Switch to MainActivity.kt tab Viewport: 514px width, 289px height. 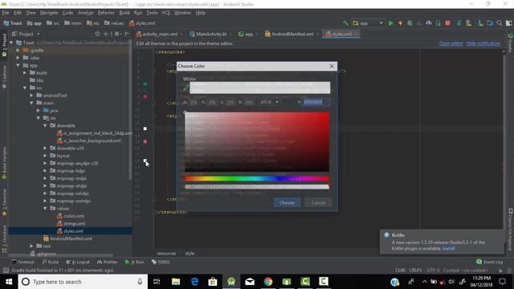(x=210, y=34)
